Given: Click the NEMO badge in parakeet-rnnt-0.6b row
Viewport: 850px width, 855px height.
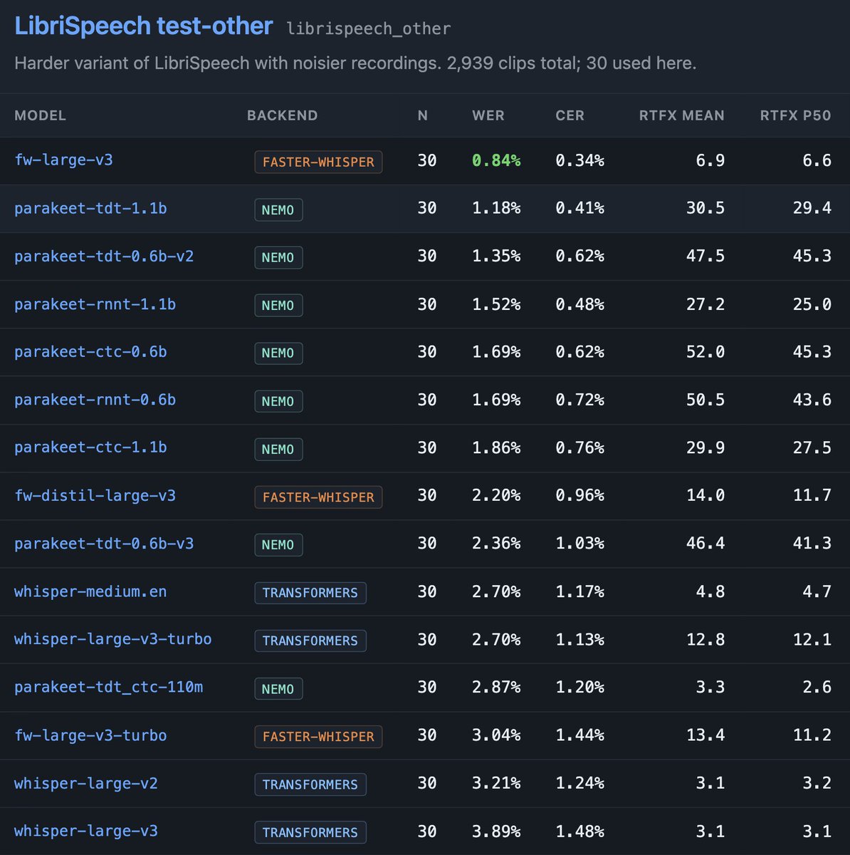Looking at the screenshot, I should tap(278, 401).
